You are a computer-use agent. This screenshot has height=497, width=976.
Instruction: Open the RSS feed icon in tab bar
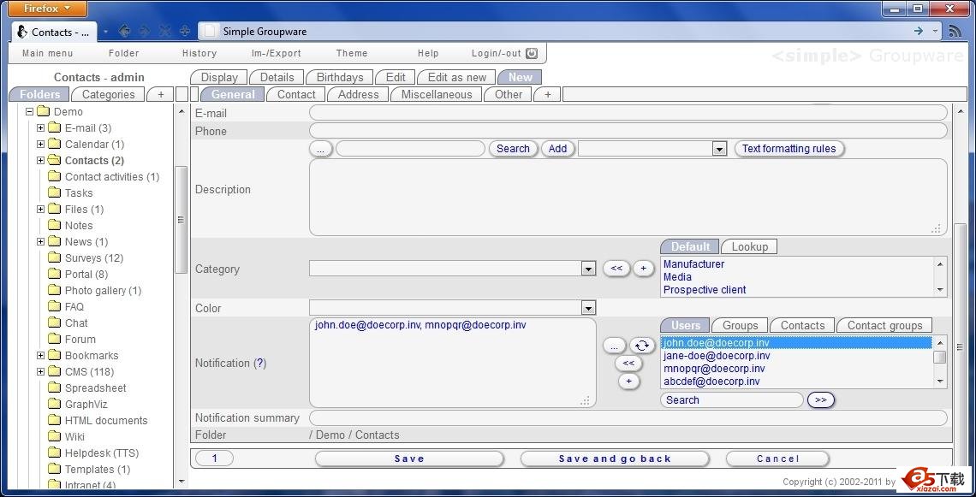click(x=955, y=31)
